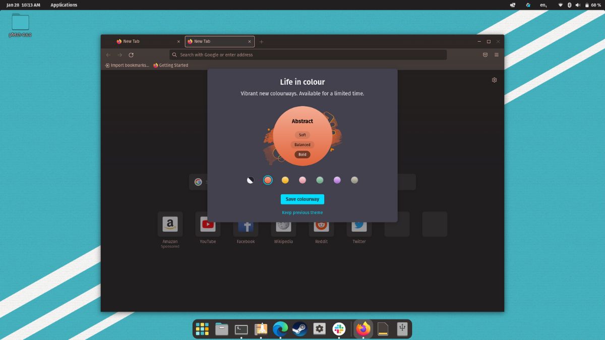
Task: Open the network status tray menu
Action: 559,5
